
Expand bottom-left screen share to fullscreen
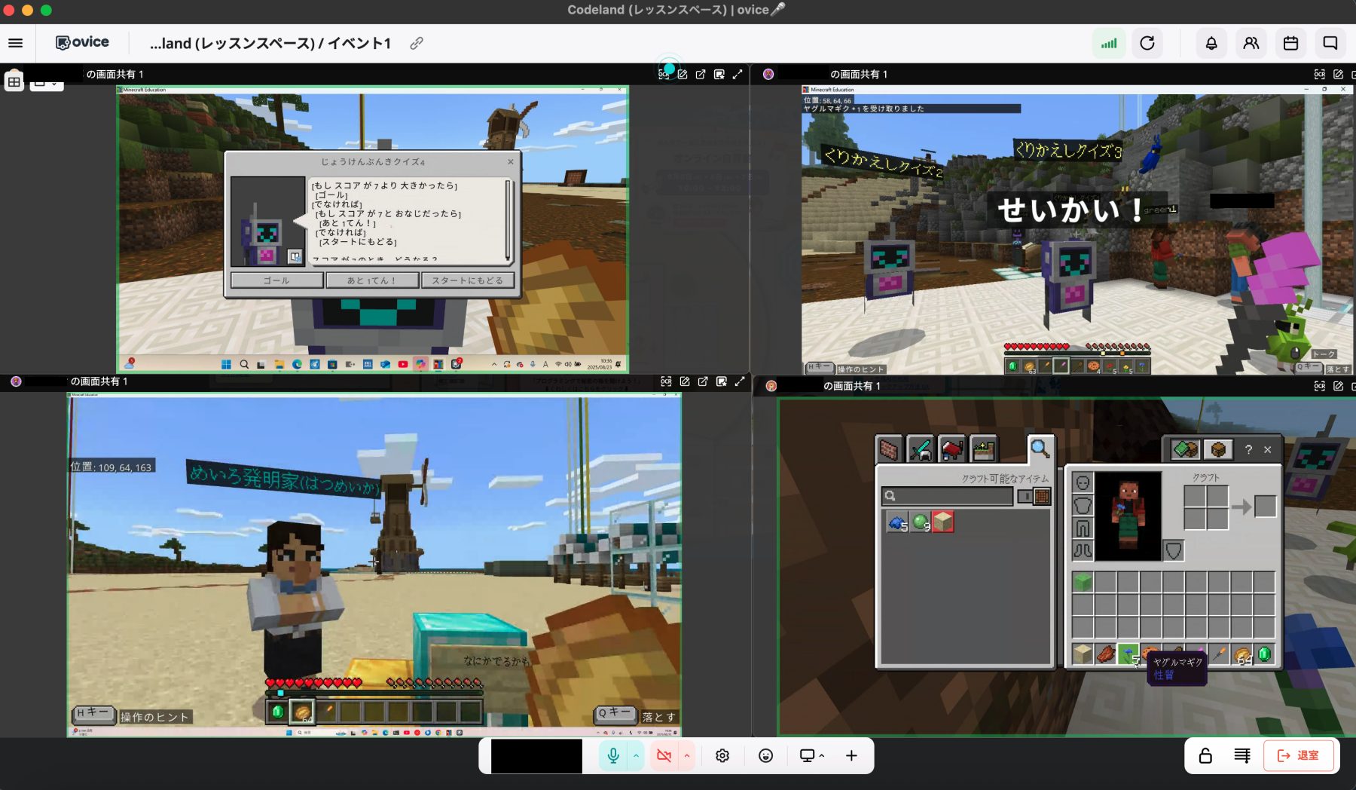740,381
